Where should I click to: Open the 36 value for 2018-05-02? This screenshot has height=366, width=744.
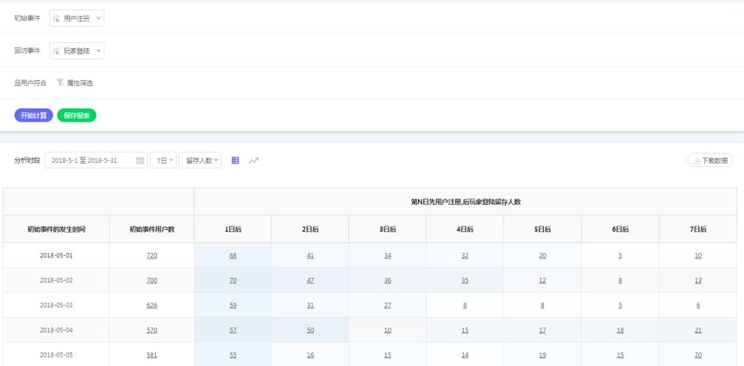tap(388, 280)
